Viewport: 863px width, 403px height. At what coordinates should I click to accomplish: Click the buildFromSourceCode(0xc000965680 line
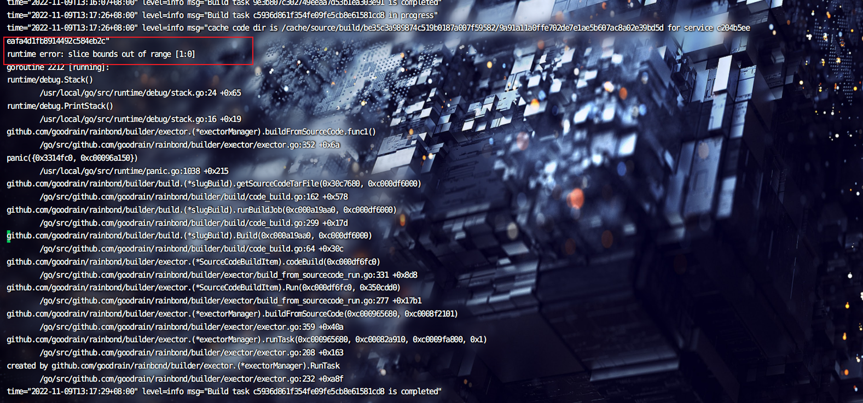coord(232,314)
